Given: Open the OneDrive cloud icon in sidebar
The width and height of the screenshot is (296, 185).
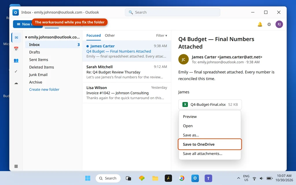Looking at the screenshot, I should pyautogui.click(x=16, y=83).
